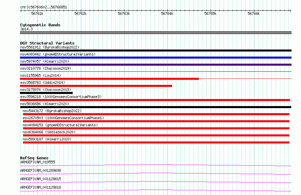Open gene ARHGEF3|NM_001128616 label
This screenshot has height=195, width=301.
click(x=41, y=187)
